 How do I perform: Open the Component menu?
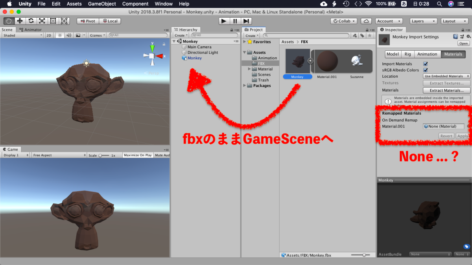pyautogui.click(x=135, y=4)
